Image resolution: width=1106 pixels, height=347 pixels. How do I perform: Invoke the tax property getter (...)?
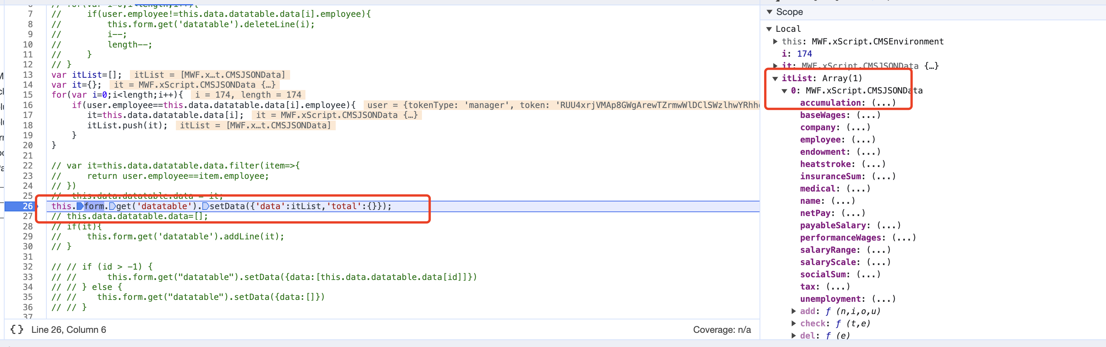pyautogui.click(x=838, y=287)
